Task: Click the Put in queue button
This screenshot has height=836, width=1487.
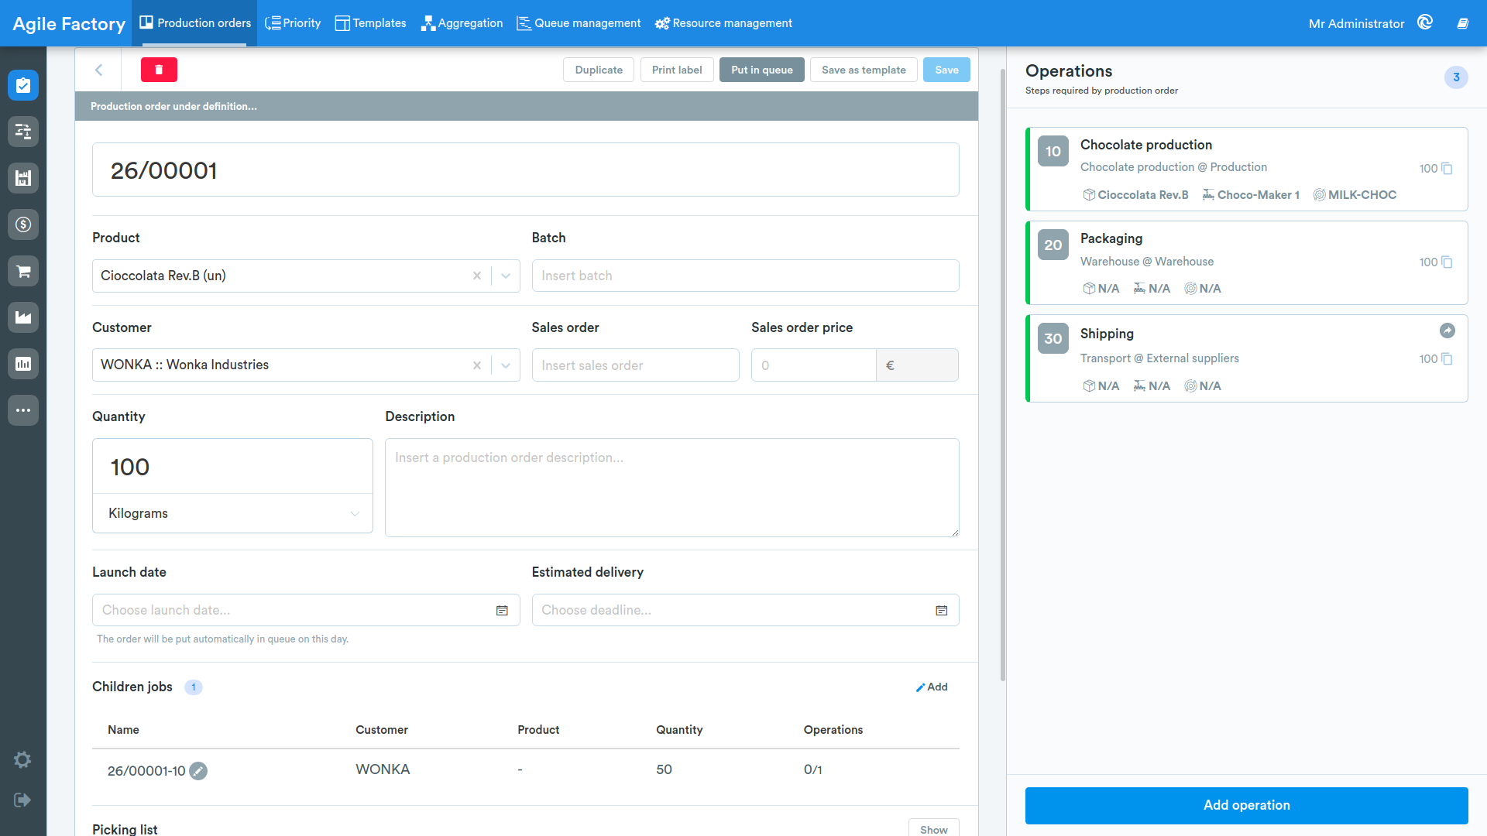Action: 762,70
